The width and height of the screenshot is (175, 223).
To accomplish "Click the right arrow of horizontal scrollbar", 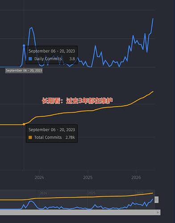I will [x=158, y=212].
